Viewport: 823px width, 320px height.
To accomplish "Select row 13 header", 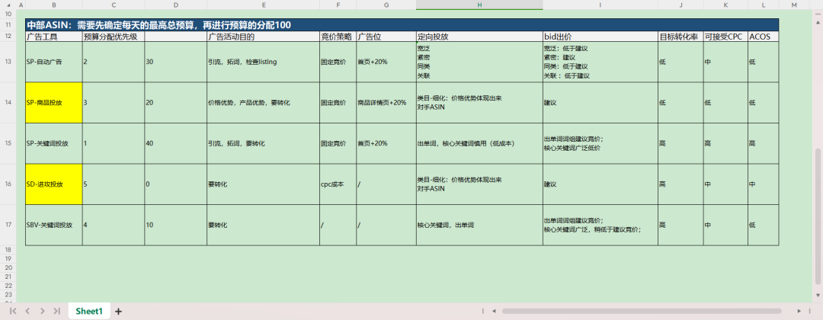I will click(x=8, y=62).
